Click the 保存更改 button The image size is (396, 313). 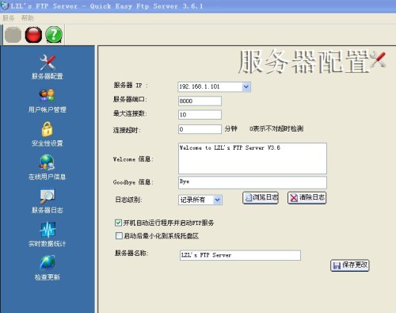coord(350,265)
